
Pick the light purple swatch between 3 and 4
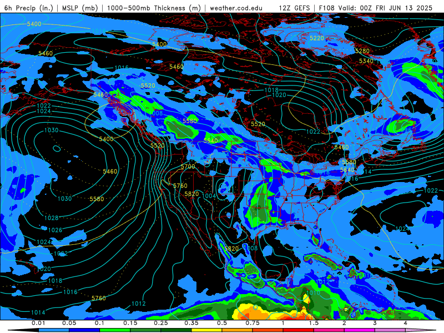(390, 330)
